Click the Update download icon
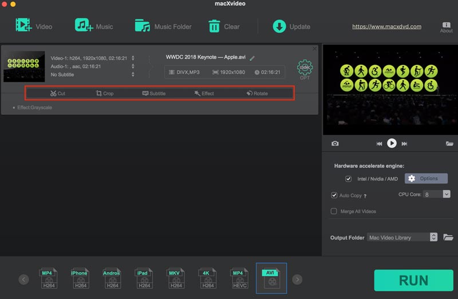The height and width of the screenshot is (299, 458). pyautogui.click(x=279, y=26)
